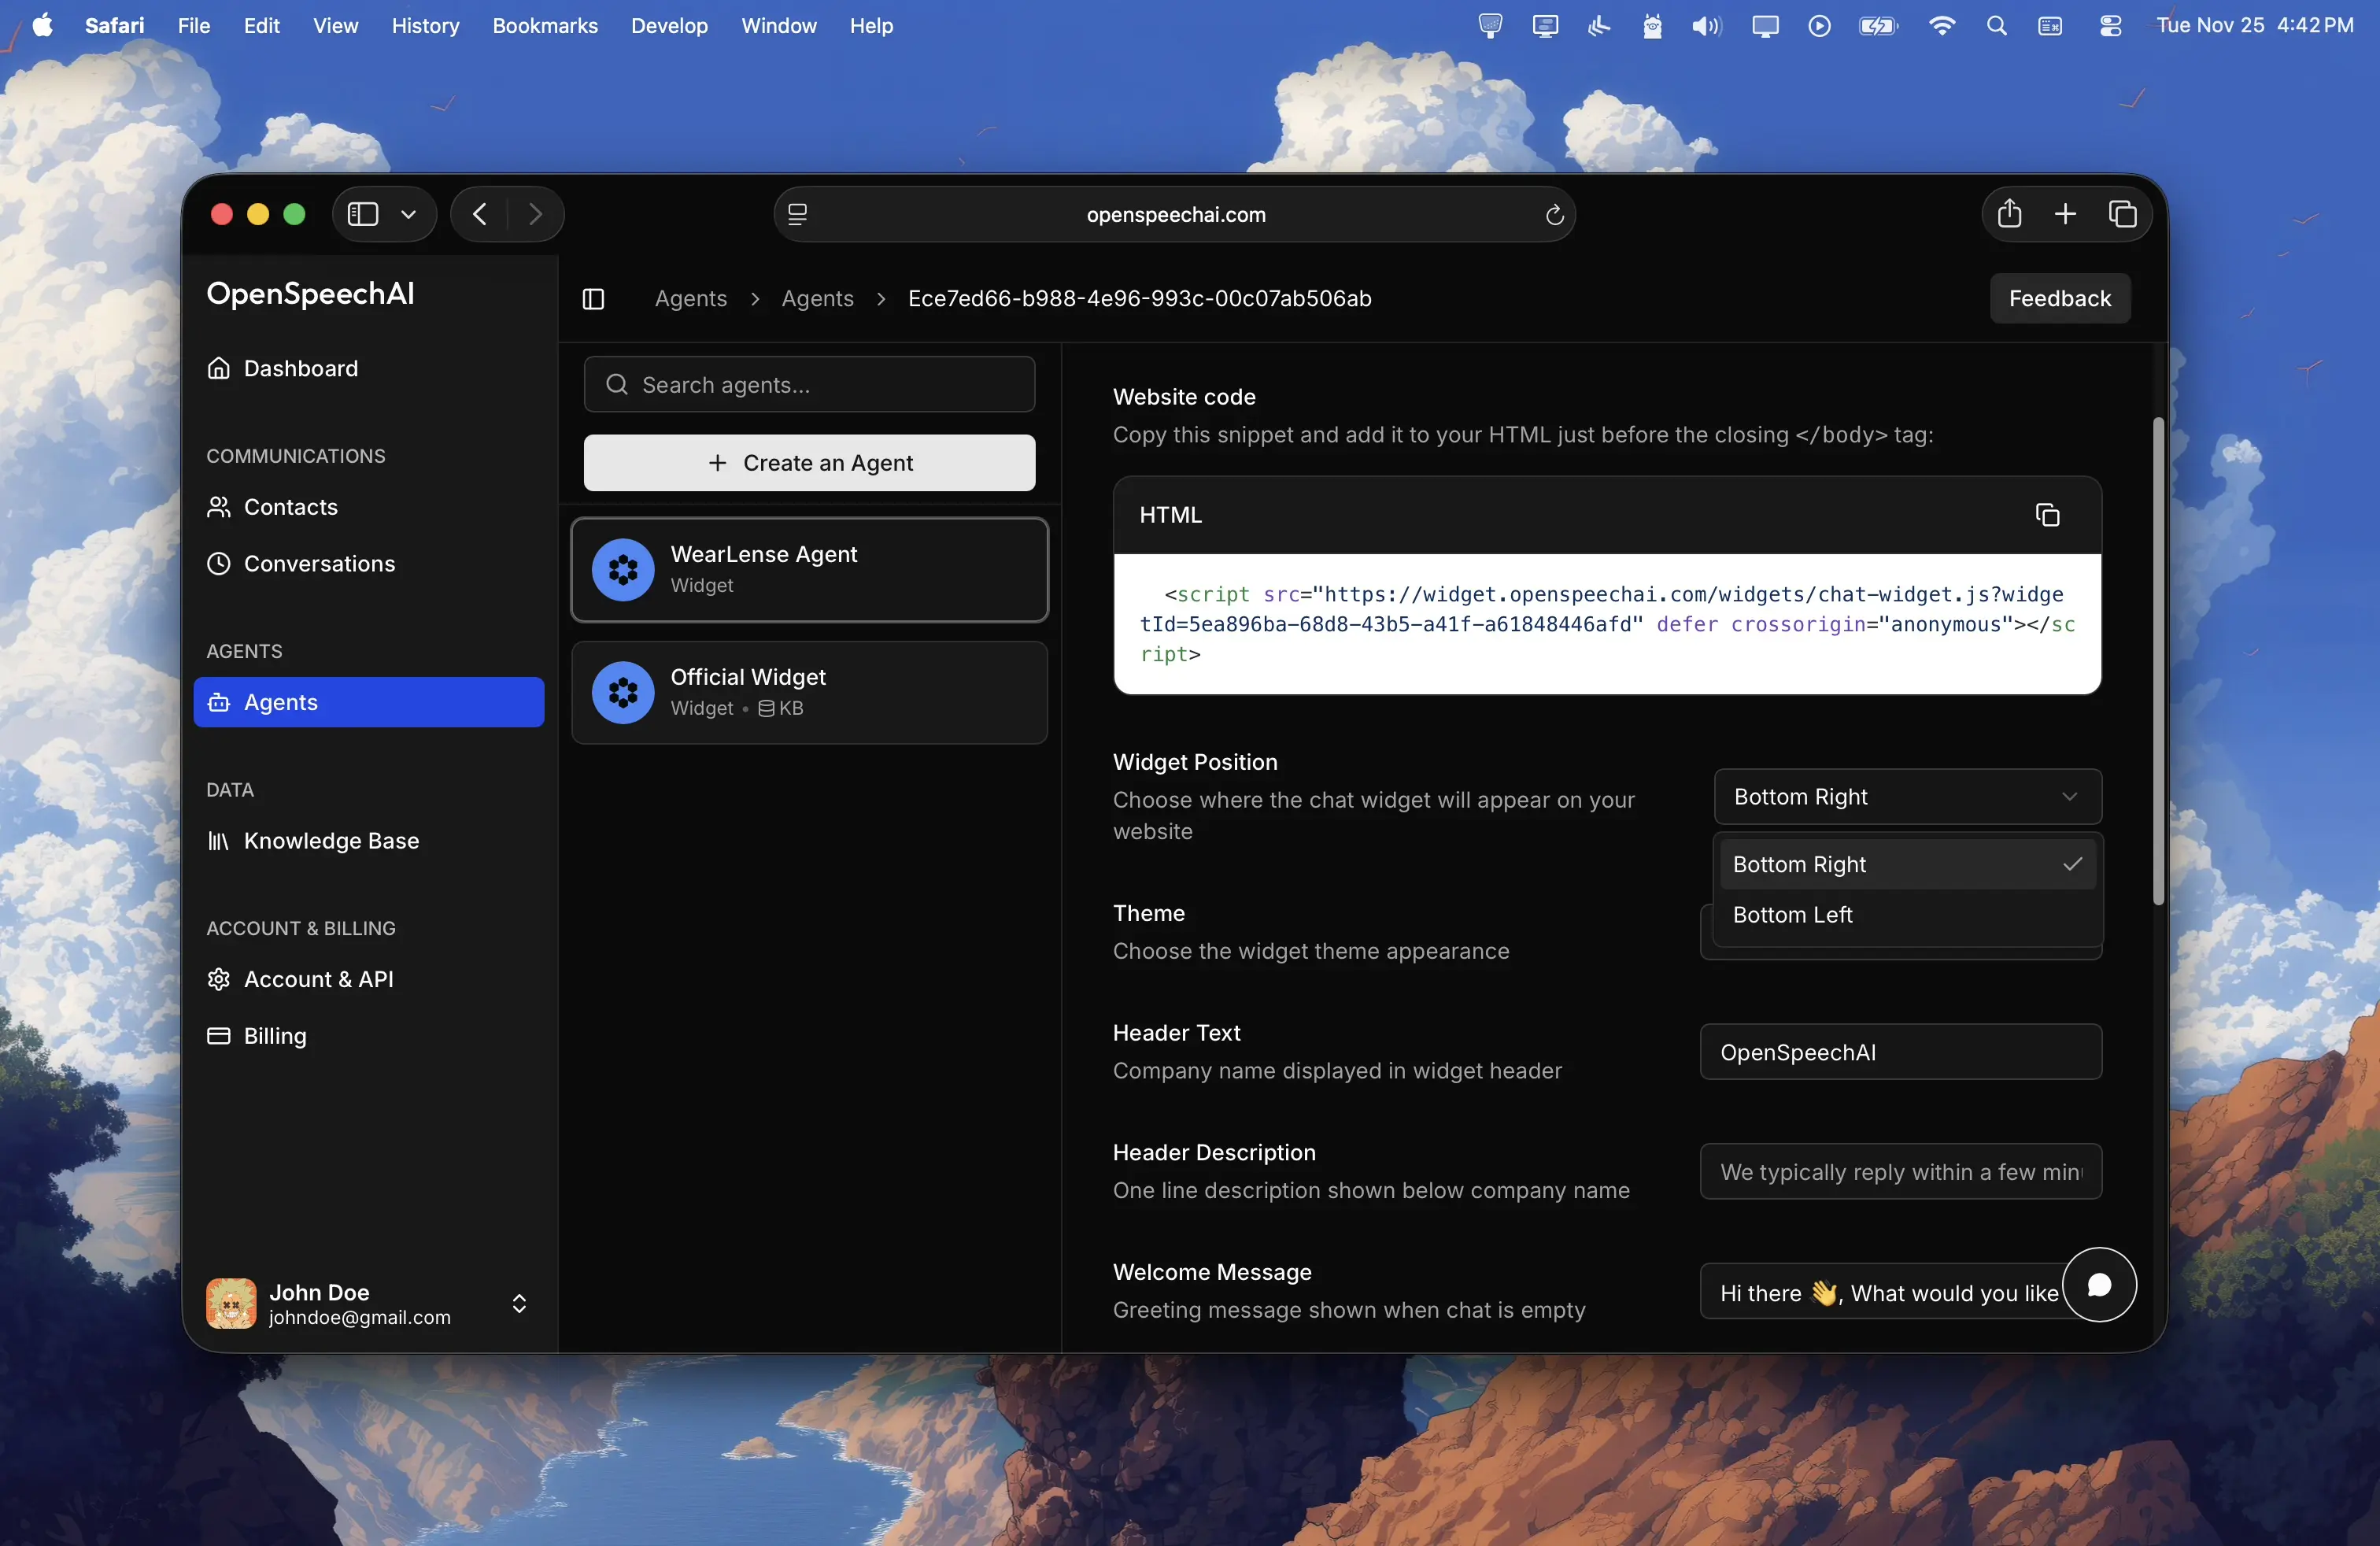Viewport: 2380px width, 1546px height.
Task: Select Agents in the sidebar
Action: click(369, 702)
